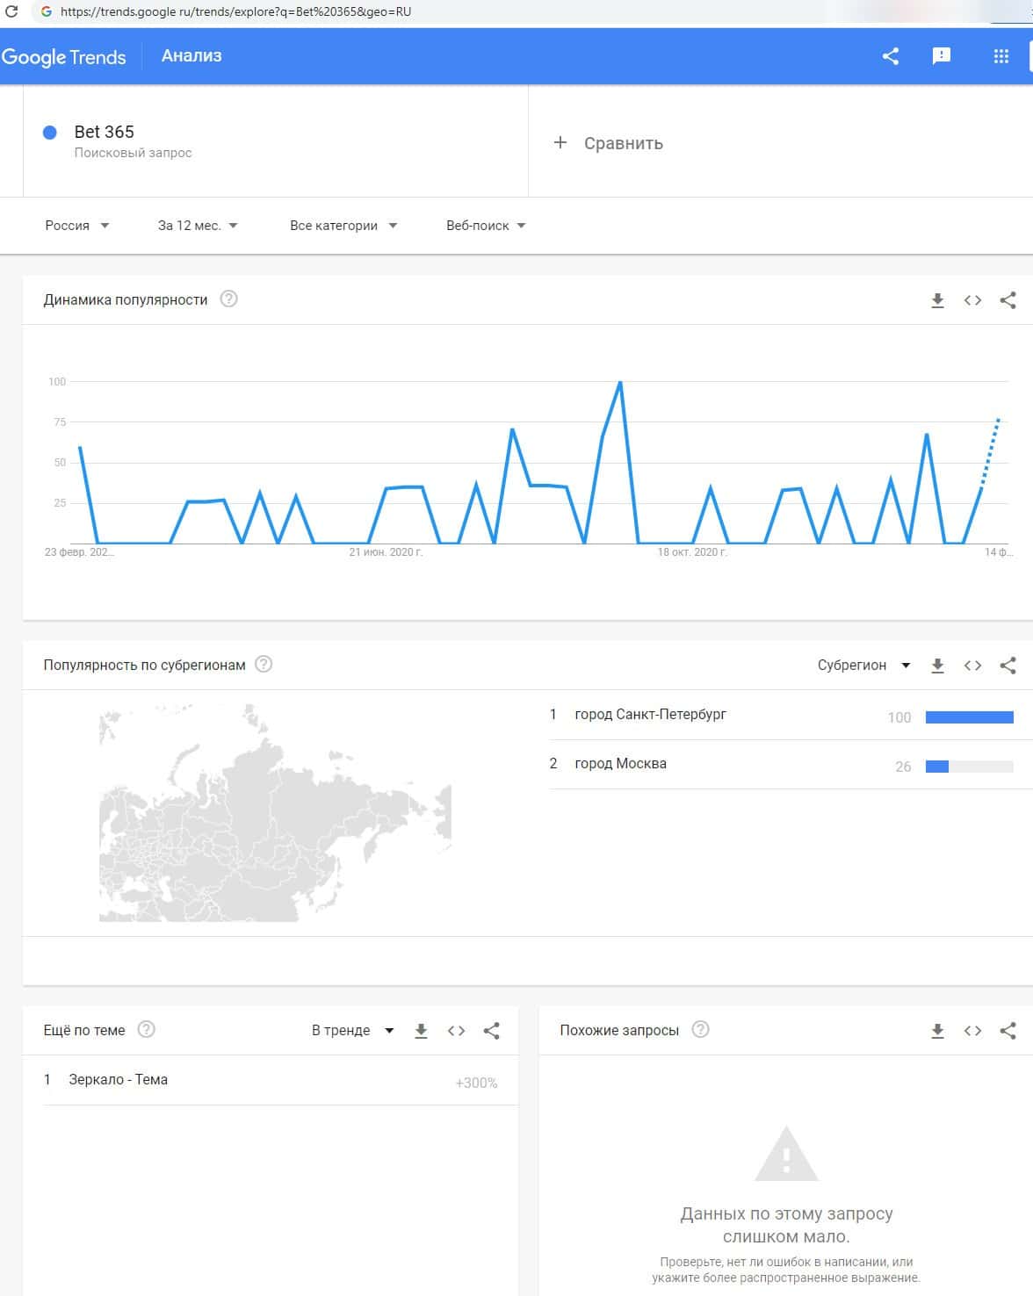
Task: Download the Похожие запросы data
Action: 937,1031
